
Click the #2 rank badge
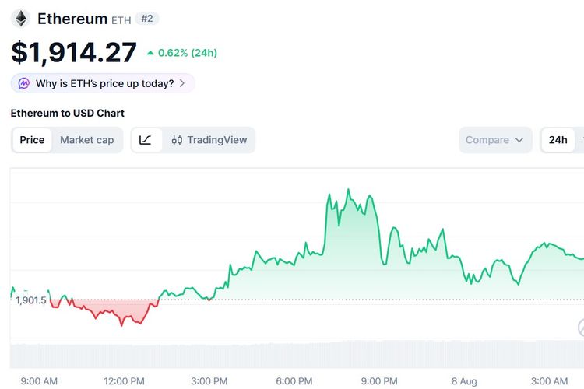pos(146,18)
